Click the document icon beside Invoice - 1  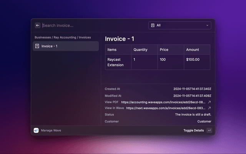click(x=37, y=46)
